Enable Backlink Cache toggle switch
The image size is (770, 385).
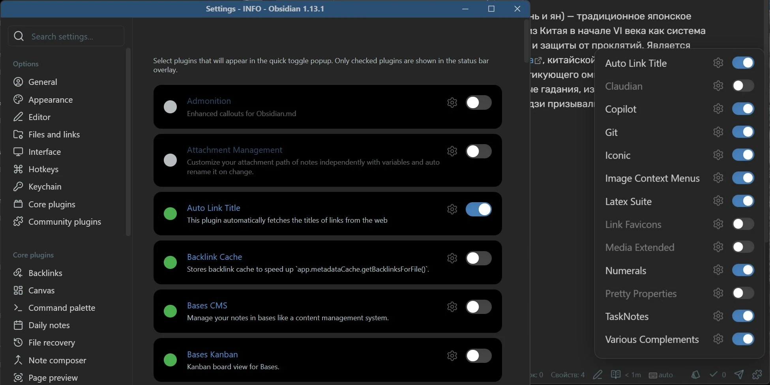point(478,258)
